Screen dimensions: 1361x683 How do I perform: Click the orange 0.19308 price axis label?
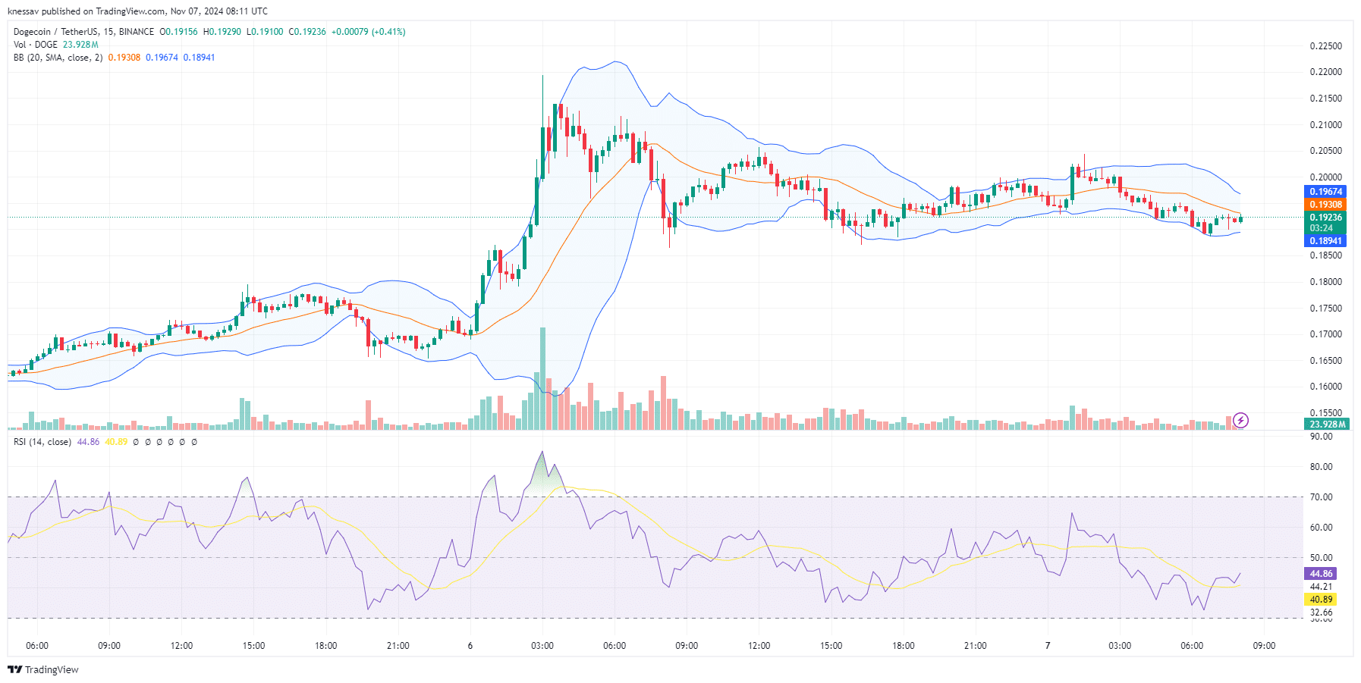1325,205
